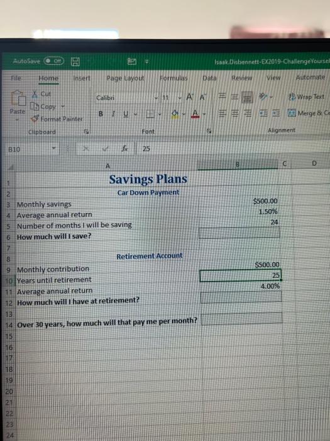Expand the Copy options arrow

[x=63, y=106]
